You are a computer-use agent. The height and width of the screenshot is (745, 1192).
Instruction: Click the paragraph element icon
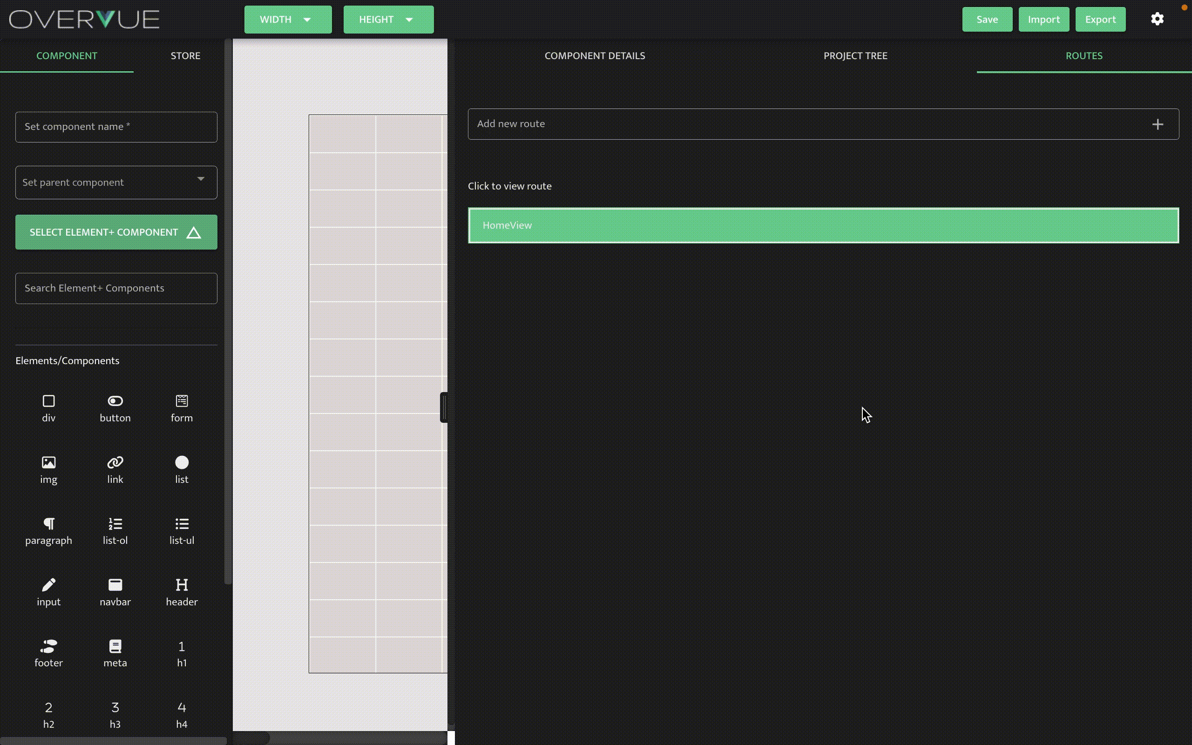(48, 531)
